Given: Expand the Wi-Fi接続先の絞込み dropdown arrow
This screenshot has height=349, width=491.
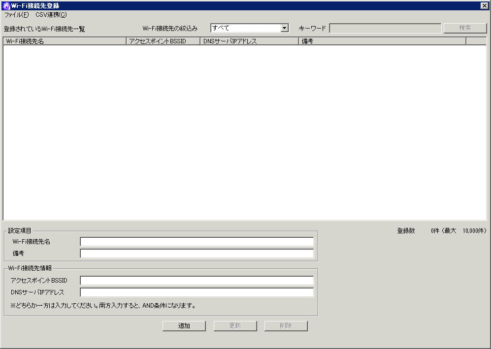Looking at the screenshot, I should [284, 28].
